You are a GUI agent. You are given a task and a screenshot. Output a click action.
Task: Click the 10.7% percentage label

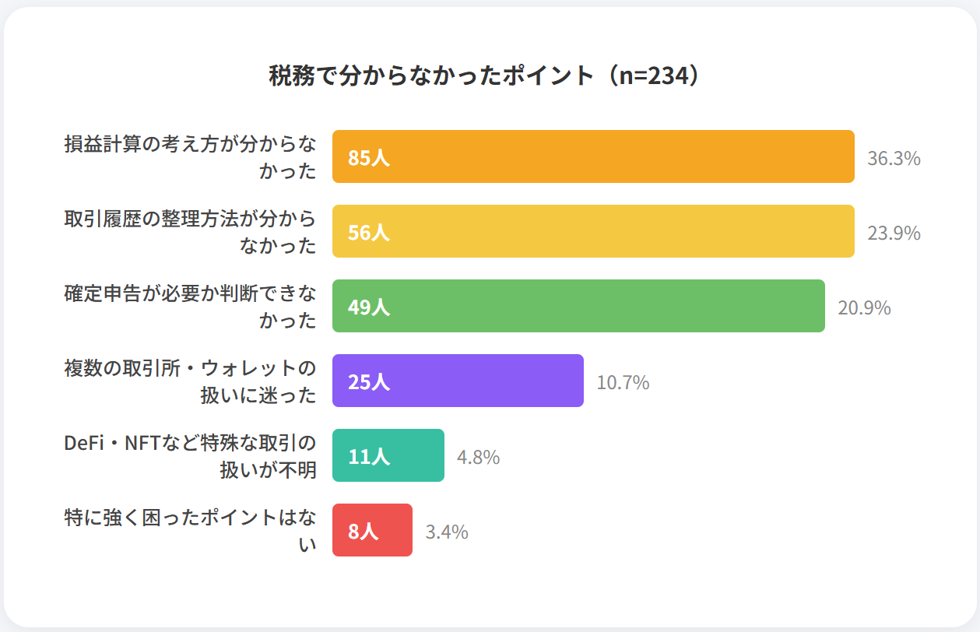pyautogui.click(x=623, y=383)
